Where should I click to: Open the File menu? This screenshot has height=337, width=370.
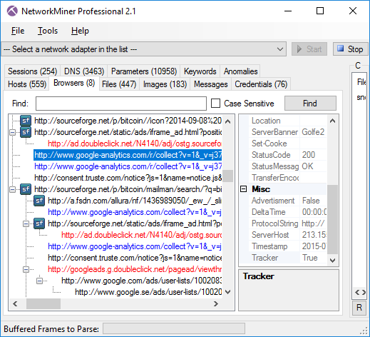point(18,31)
